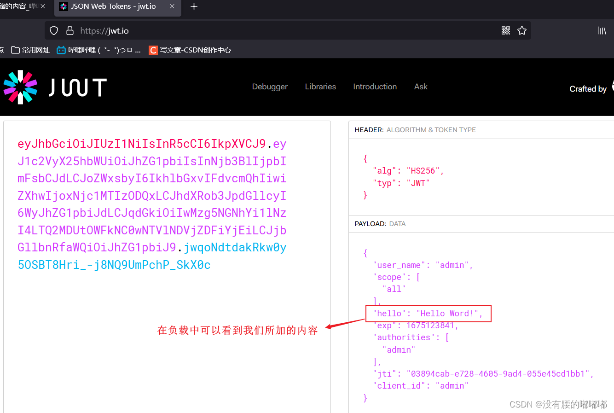Click the "typ": "JWT" header line
614x413 pixels.
point(401,183)
